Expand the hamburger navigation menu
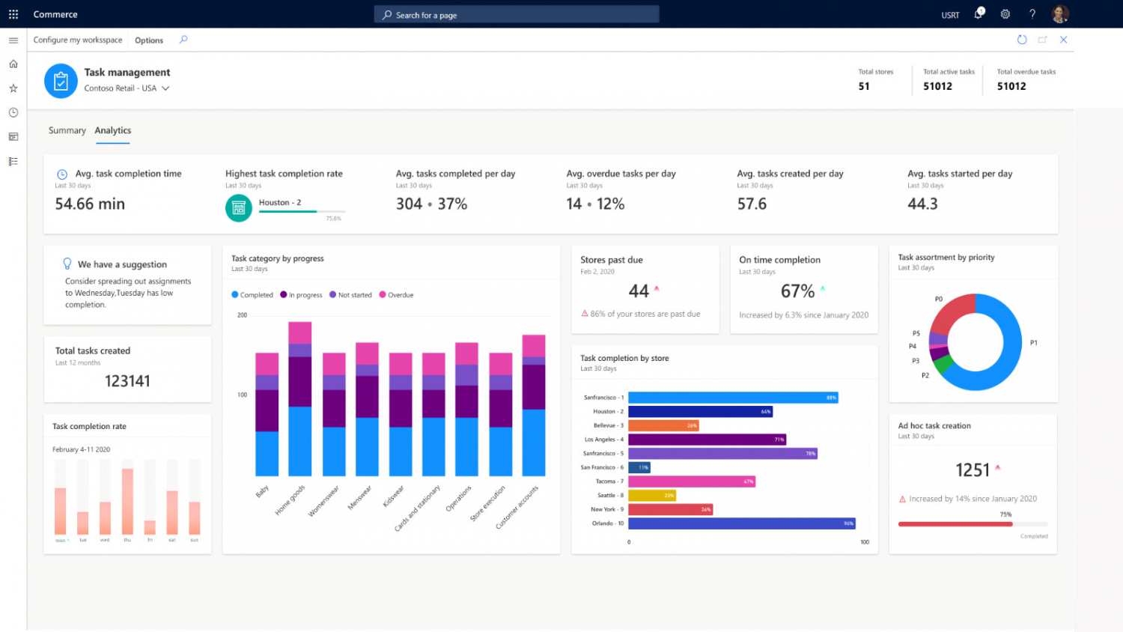This screenshot has height=632, width=1123. click(x=13, y=40)
